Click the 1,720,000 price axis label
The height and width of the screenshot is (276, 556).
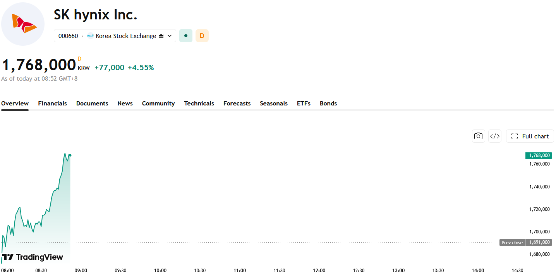pyautogui.click(x=539, y=209)
